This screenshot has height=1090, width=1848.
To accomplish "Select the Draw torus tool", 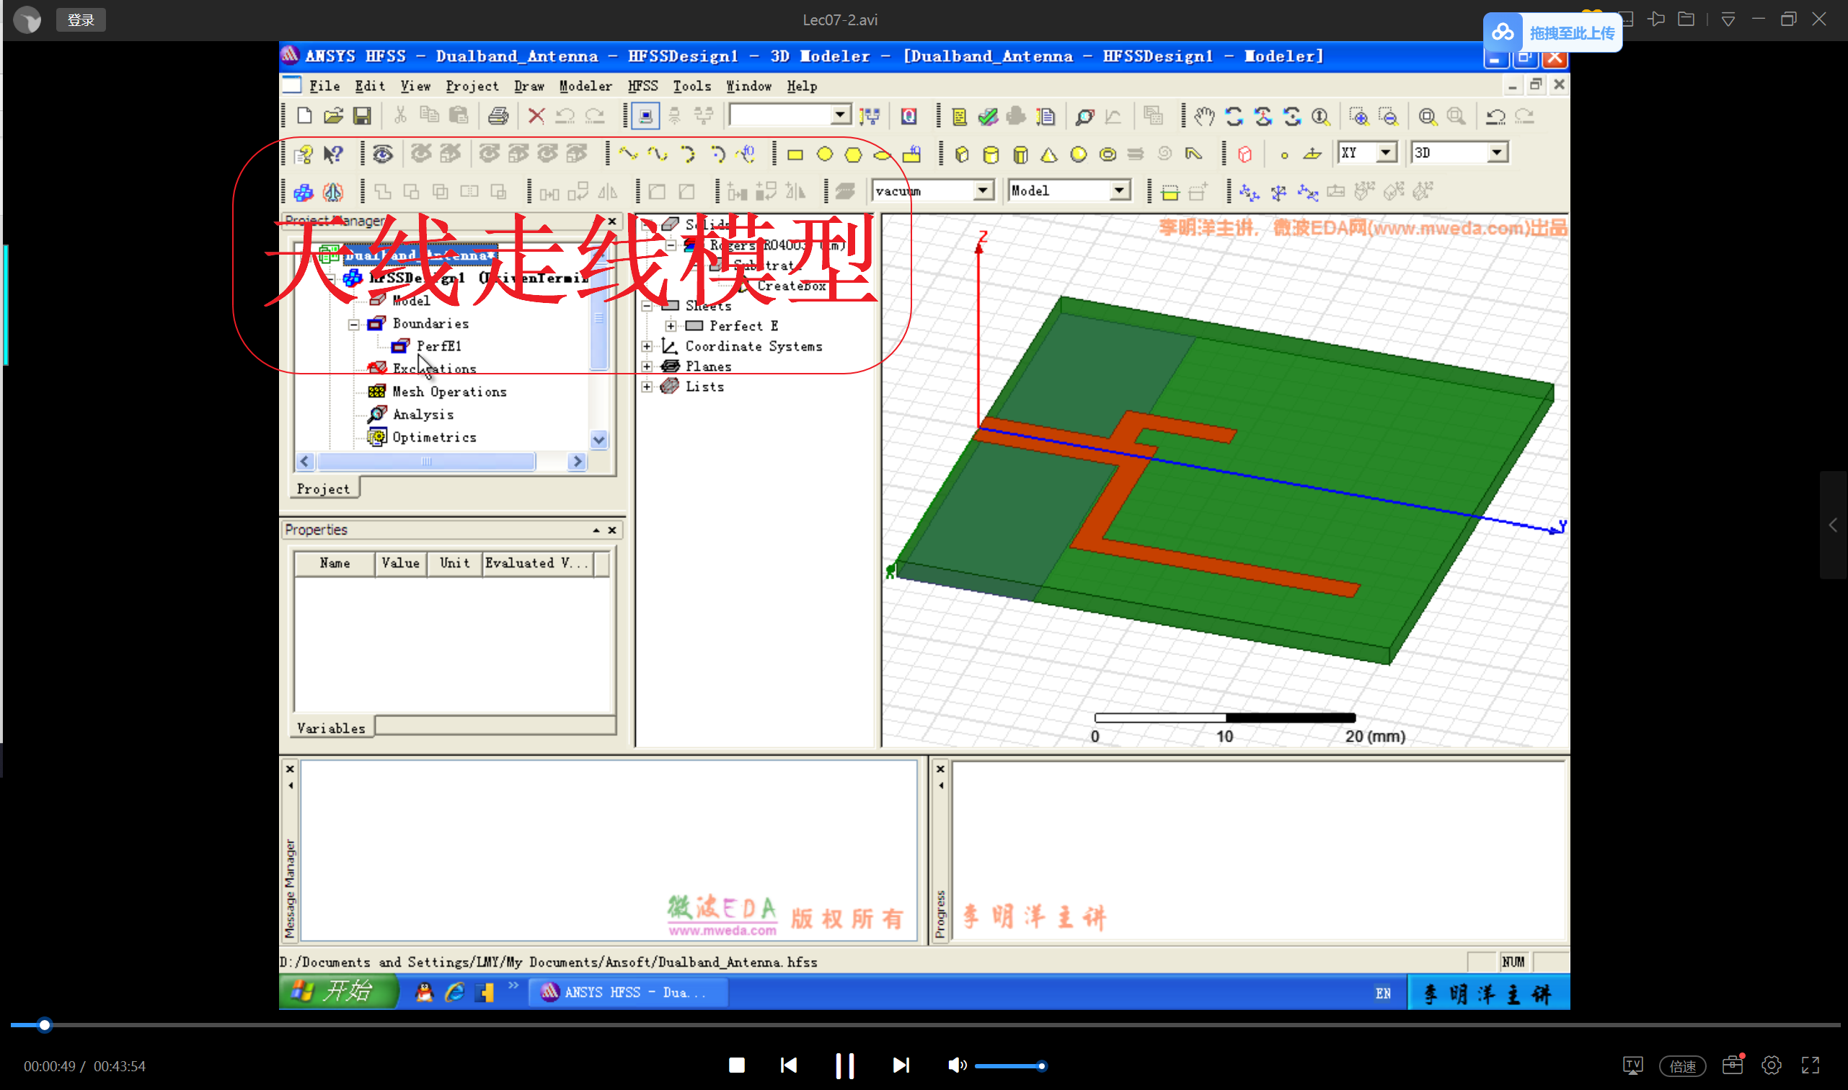I will (1108, 154).
